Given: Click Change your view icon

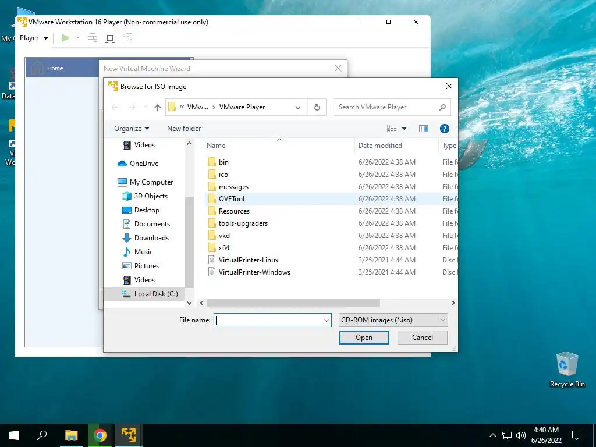Looking at the screenshot, I should [x=392, y=129].
